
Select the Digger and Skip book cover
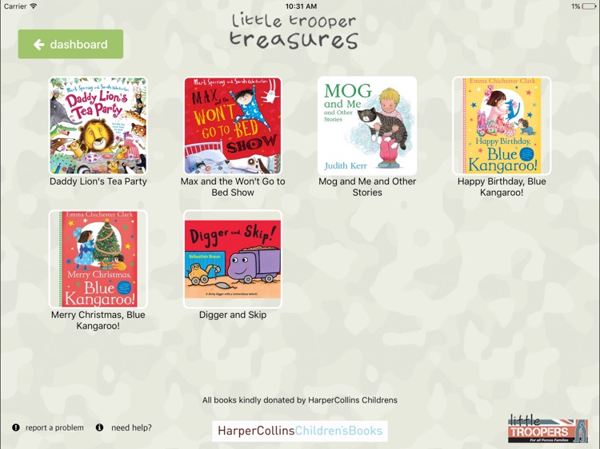coord(233,259)
